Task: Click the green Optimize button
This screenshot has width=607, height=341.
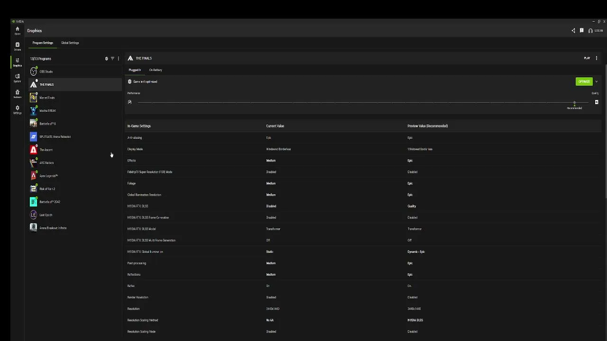Action: coord(584,82)
